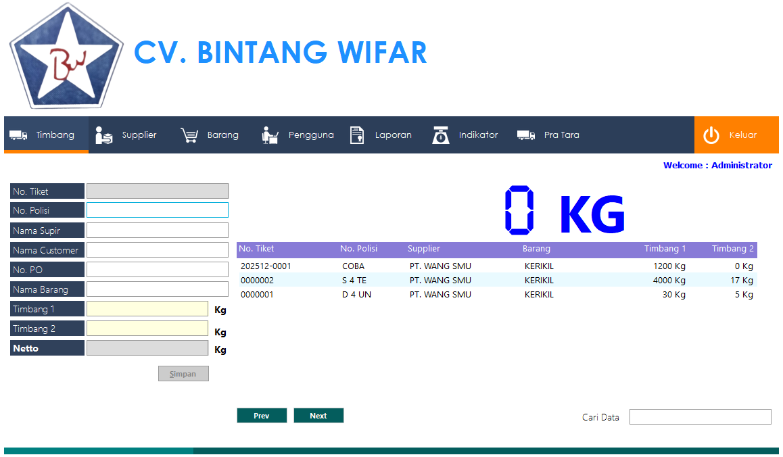This screenshot has height=457, width=783.
Task: Click the Keluar label to exit
Action: 742,135
